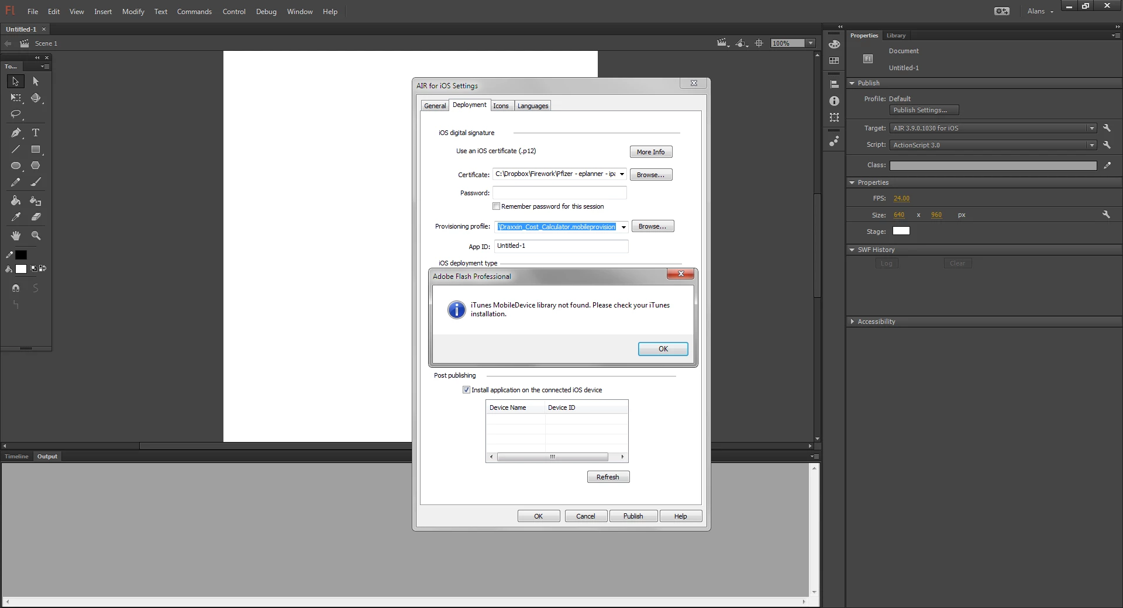Image resolution: width=1123 pixels, height=608 pixels.
Task: Click the black Stroke color swatch
Action: [x=21, y=255]
